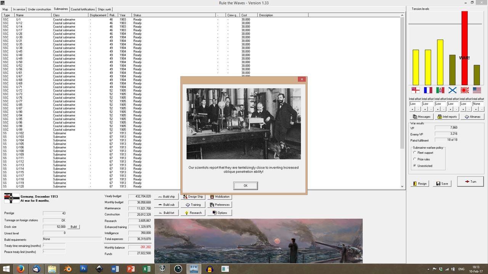Open Inkscape from the taskbar

(x=99, y=269)
